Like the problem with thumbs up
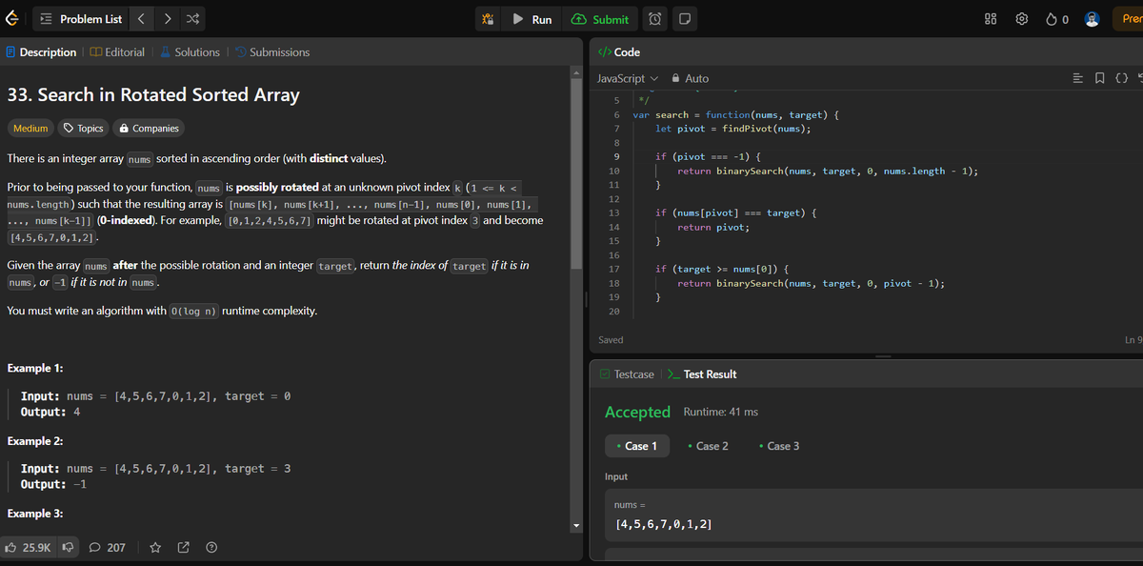Viewport: 1143px width, 566px height. click(29, 548)
